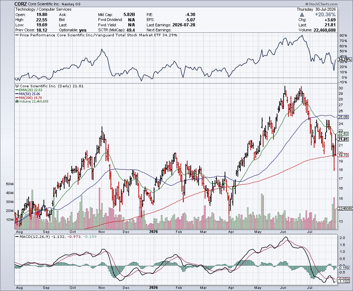The width and height of the screenshot is (353, 291).
Task: Click the Thursday 30-Jul-2026 date
Action: click(x=316, y=10)
